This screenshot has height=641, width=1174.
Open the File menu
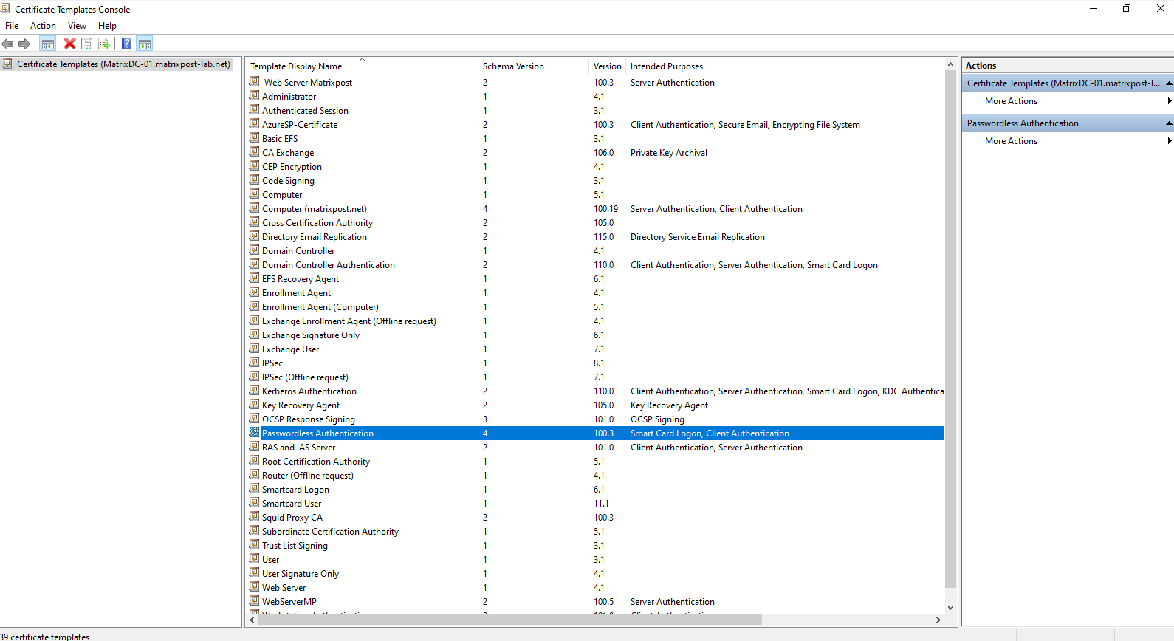point(12,26)
